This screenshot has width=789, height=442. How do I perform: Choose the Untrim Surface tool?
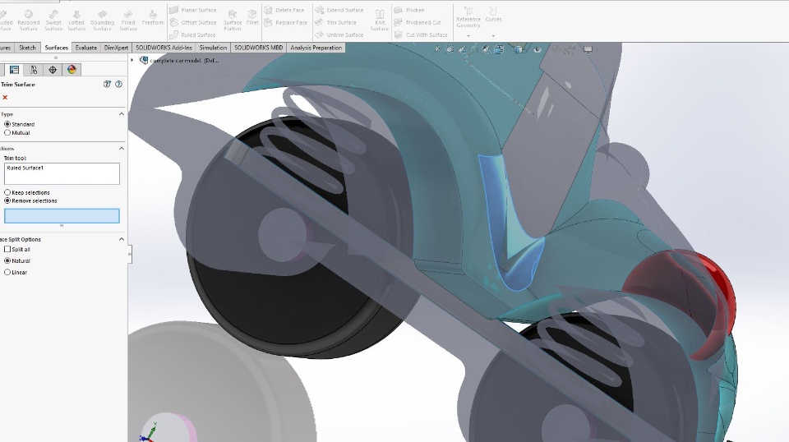point(339,35)
